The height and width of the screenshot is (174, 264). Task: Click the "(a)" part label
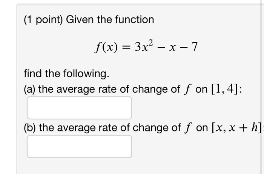29,89
